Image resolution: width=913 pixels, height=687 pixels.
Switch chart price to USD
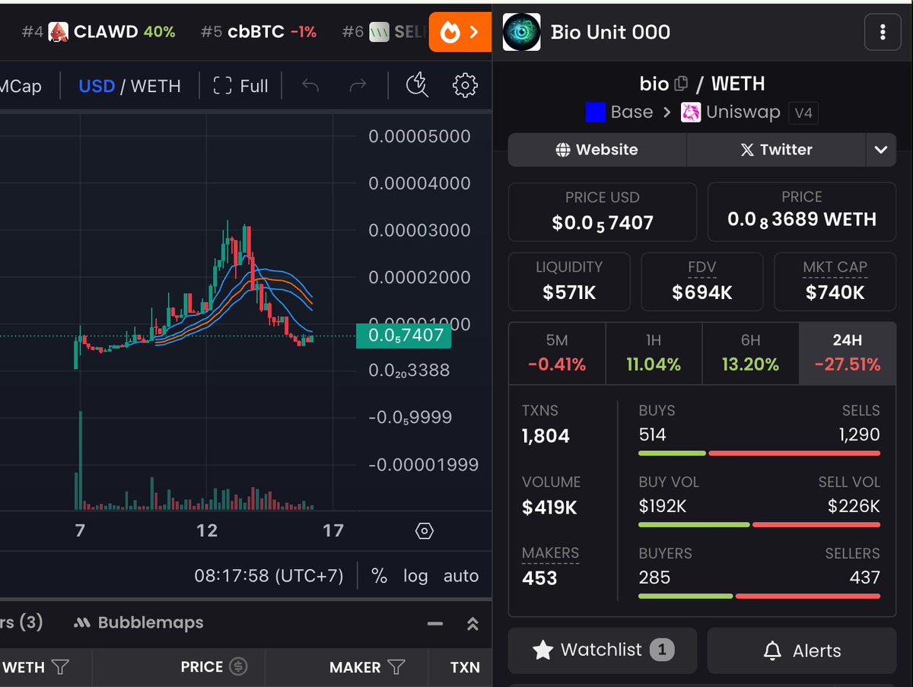click(x=97, y=86)
